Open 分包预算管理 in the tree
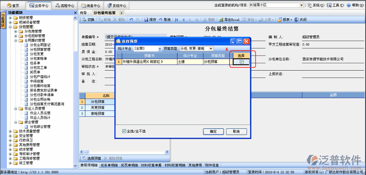Viewport: 366px width, 175px height. coord(40,49)
